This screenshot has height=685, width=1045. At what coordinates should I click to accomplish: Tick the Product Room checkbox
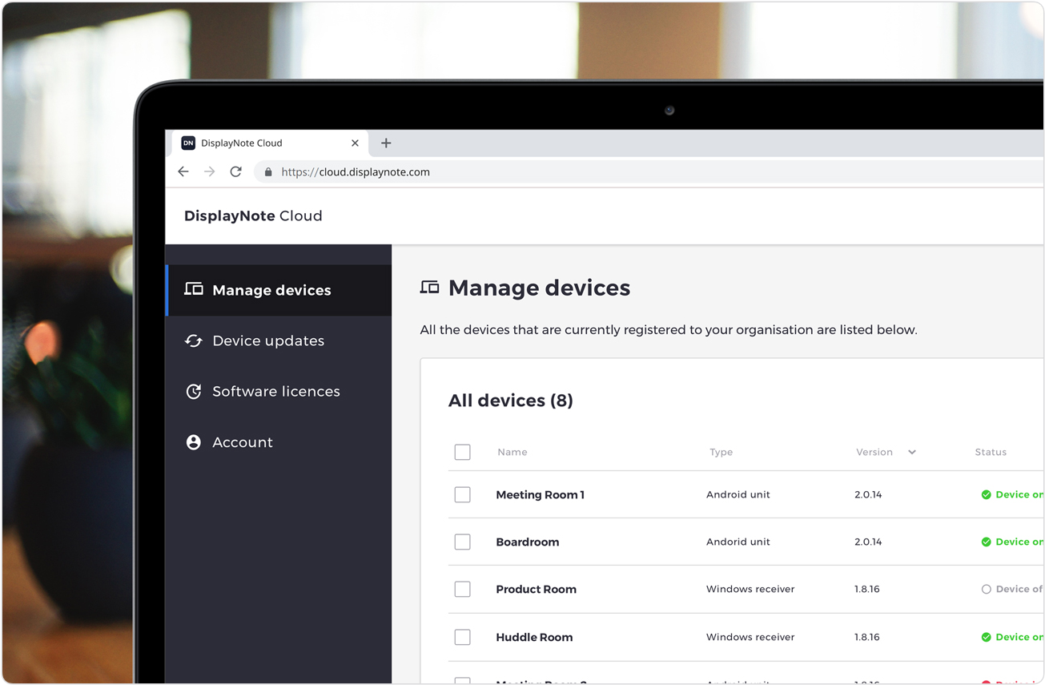pos(462,590)
